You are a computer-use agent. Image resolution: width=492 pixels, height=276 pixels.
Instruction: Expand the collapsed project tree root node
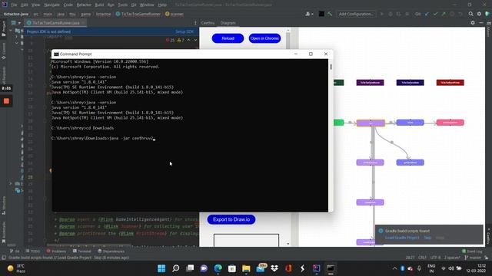click(11, 31)
